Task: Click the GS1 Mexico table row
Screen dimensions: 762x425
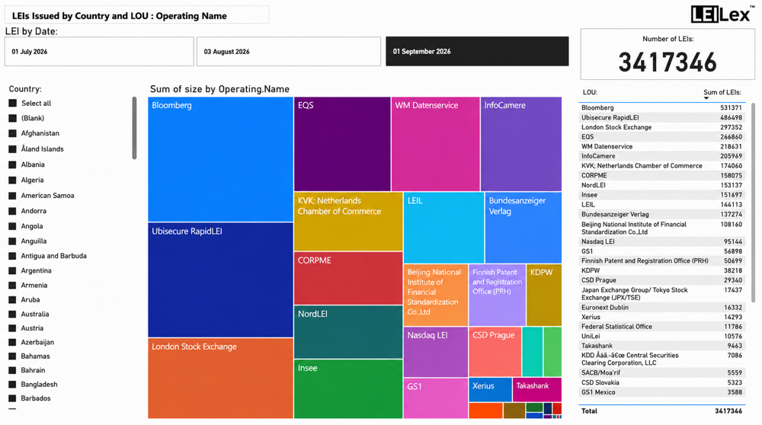Action: [x=662, y=392]
